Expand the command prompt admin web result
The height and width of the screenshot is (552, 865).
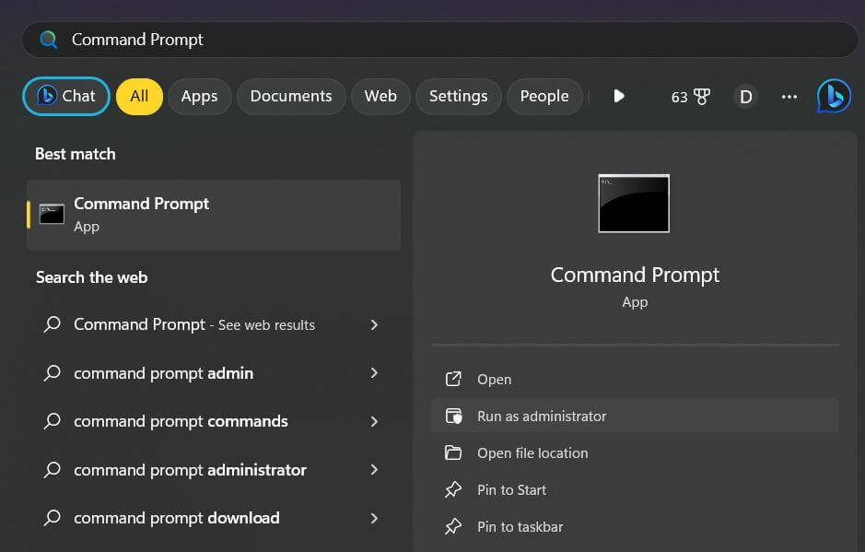pos(374,373)
